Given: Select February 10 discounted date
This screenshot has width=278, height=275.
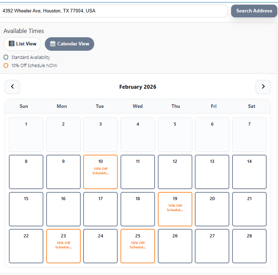Looking at the screenshot, I should 100,172.
